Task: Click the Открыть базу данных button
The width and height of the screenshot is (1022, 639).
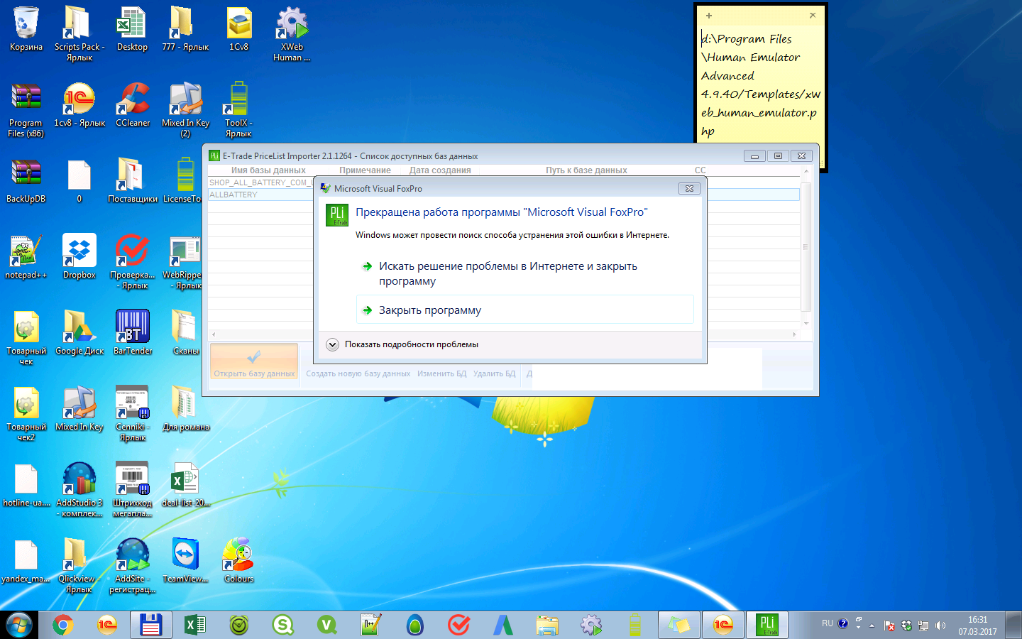Action: click(254, 363)
